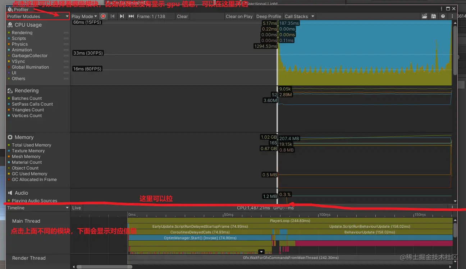Viewport: 466px width, 269px height.
Task: Click the 66ms (15FPS) gridline label
Action: [87, 22]
